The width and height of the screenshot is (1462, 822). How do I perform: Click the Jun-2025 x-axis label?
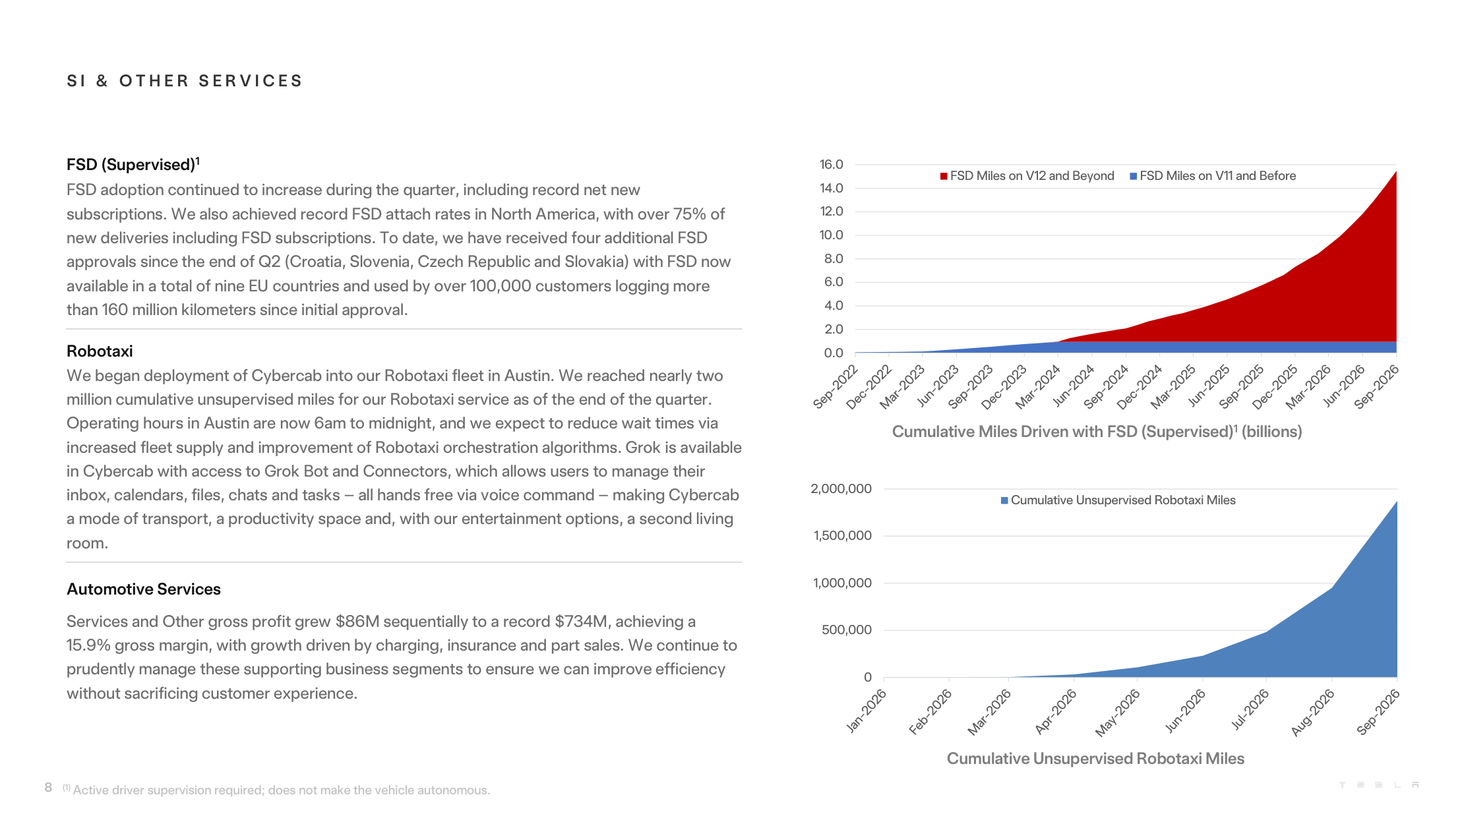click(1209, 386)
